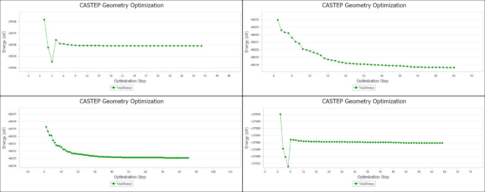The height and width of the screenshot is (192, 485).
Task: Click the title of the chart starting at -33436 eV
Action: click(x=122, y=6)
